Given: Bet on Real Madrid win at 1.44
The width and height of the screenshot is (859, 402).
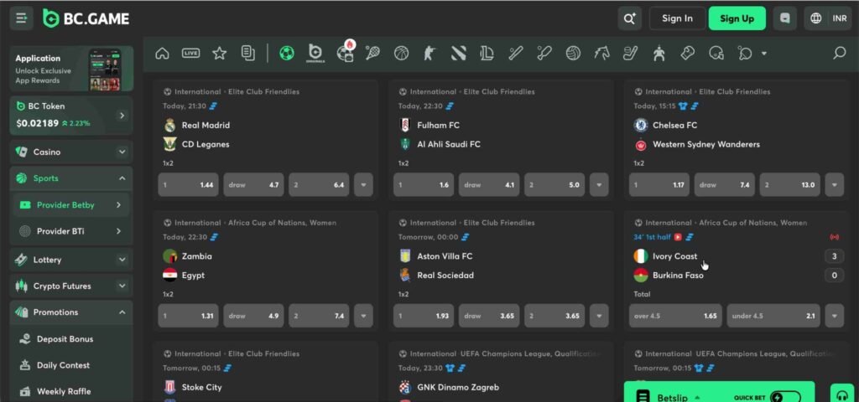Looking at the screenshot, I should click(189, 185).
